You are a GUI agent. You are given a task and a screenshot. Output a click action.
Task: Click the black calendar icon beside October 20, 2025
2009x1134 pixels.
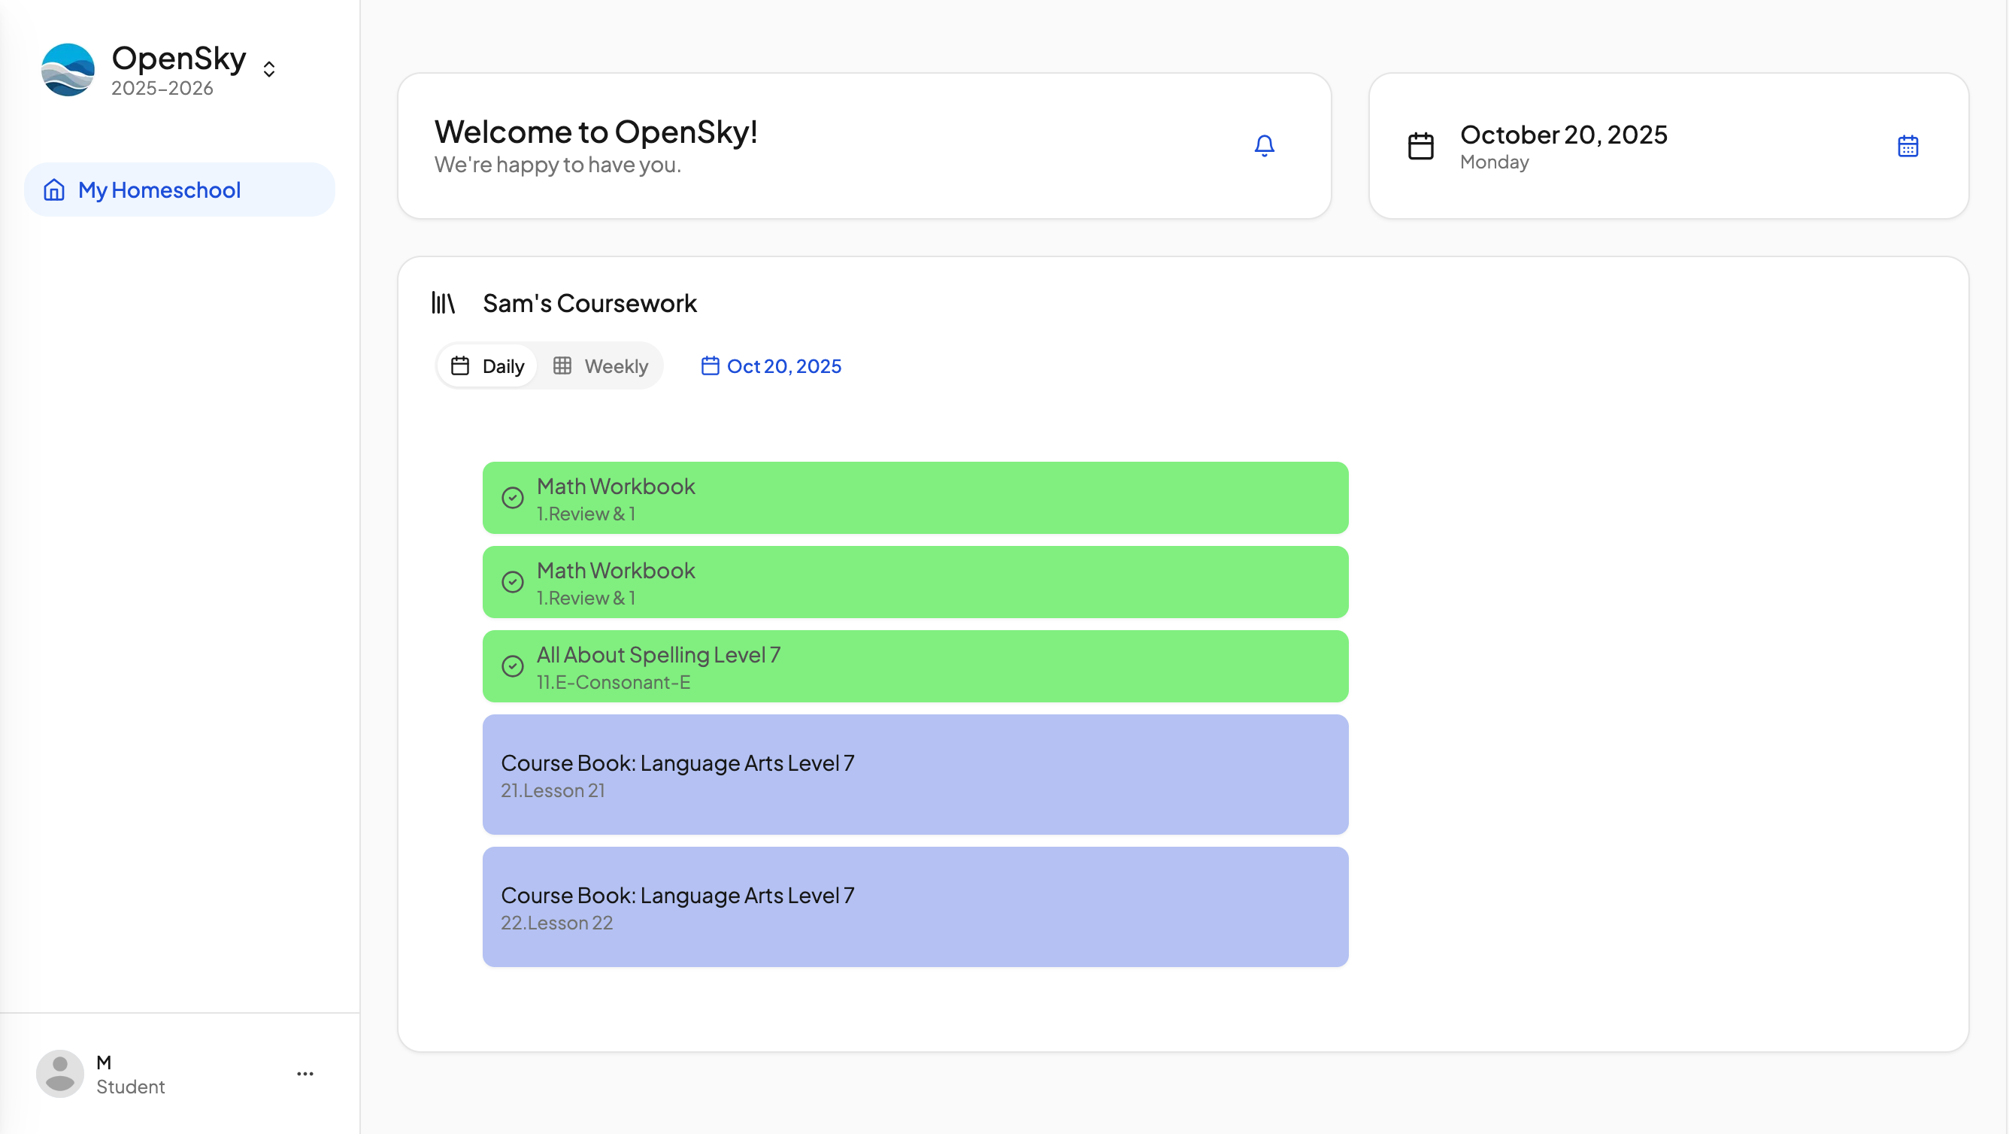[1420, 146]
